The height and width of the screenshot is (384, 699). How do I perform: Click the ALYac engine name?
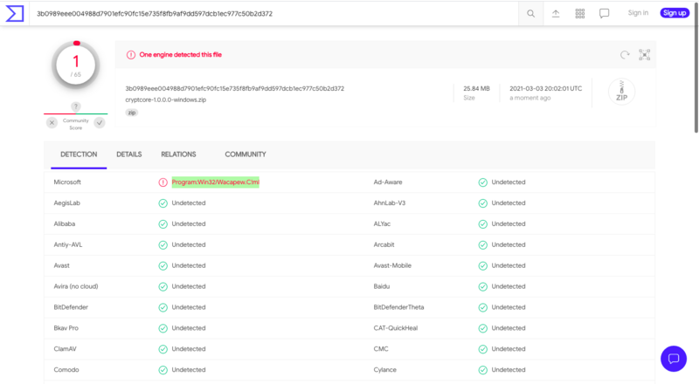point(382,224)
